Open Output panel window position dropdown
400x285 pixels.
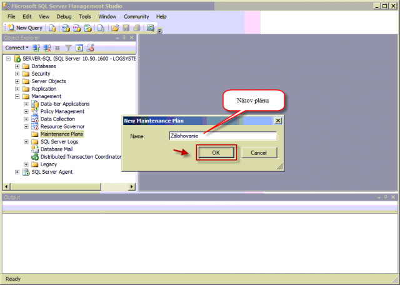pos(379,197)
